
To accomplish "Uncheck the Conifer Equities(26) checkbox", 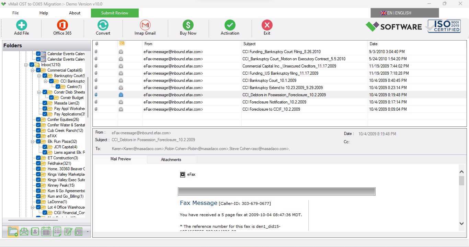I will click(38, 120).
